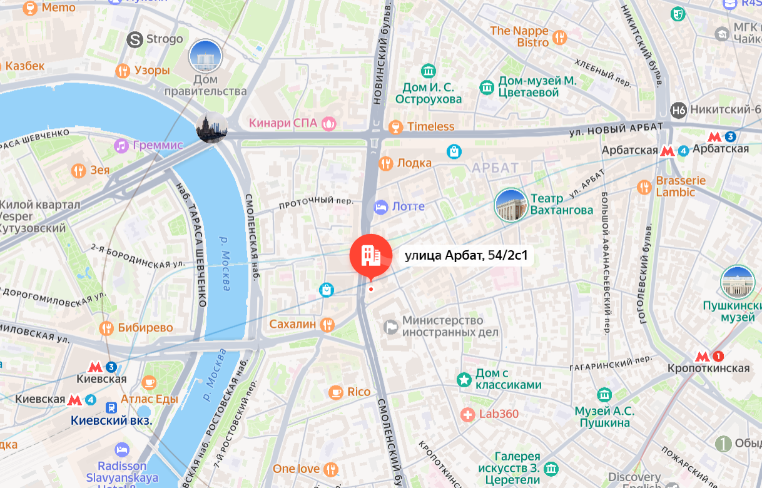Click the Сахалин restaurant icon
This screenshot has width=762, height=488.
[x=327, y=324]
